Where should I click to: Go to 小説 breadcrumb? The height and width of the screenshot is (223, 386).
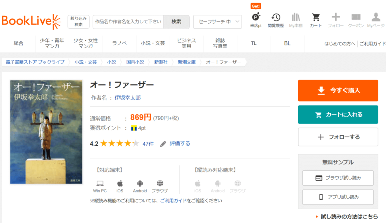tap(111, 62)
